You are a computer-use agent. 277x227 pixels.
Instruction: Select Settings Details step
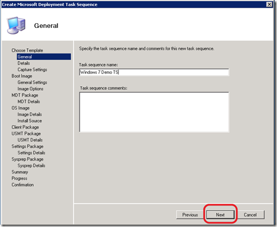[x=31, y=152]
